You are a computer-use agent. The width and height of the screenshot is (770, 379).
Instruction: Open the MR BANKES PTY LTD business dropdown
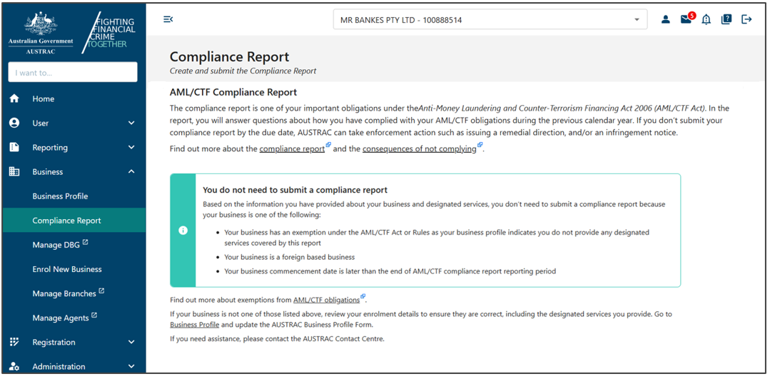490,20
